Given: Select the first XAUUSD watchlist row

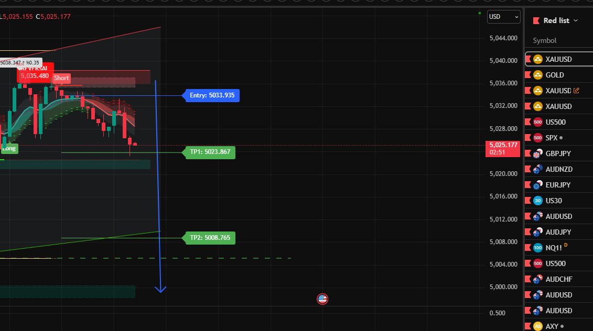Looking at the screenshot, I should point(558,59).
